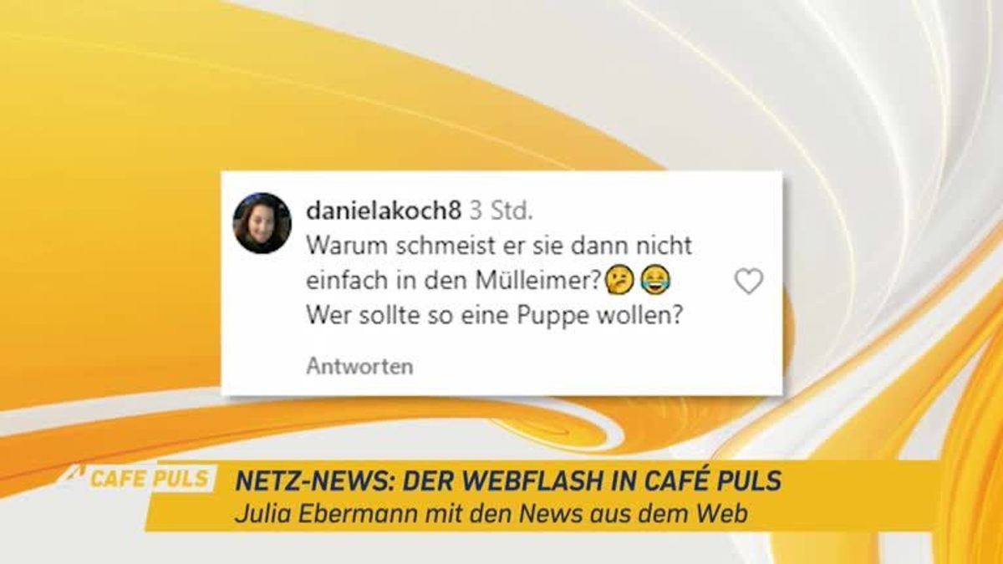Viewport: 1003px width, 564px height.
Task: Select the line "Warum schmeist er sie dann nicht"
Action: click(499, 246)
